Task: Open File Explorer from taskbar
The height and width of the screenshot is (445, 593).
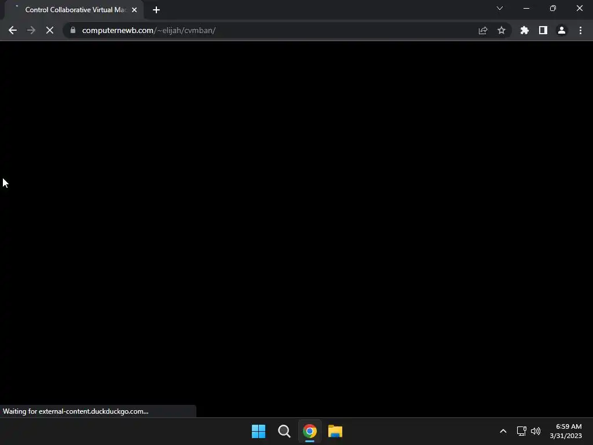Action: pos(335,431)
